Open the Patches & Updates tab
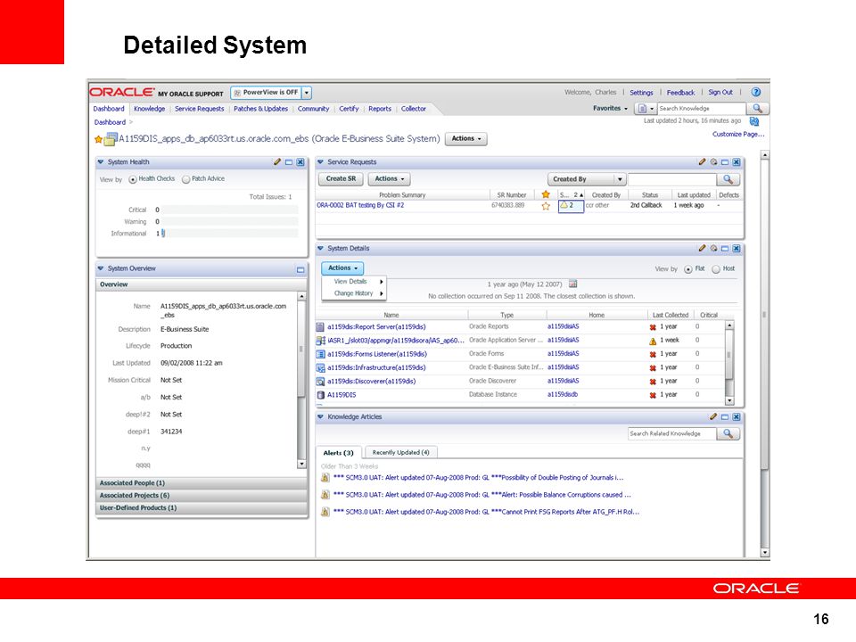The width and height of the screenshot is (856, 642). (260, 109)
